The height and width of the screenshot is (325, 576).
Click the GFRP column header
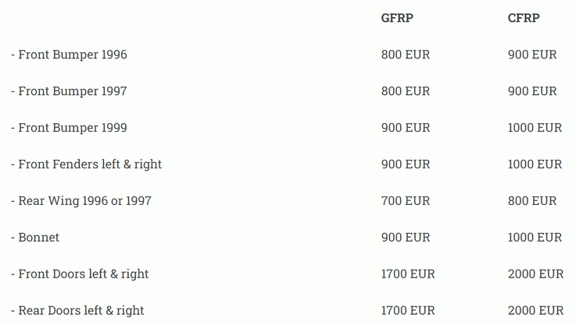click(x=398, y=18)
